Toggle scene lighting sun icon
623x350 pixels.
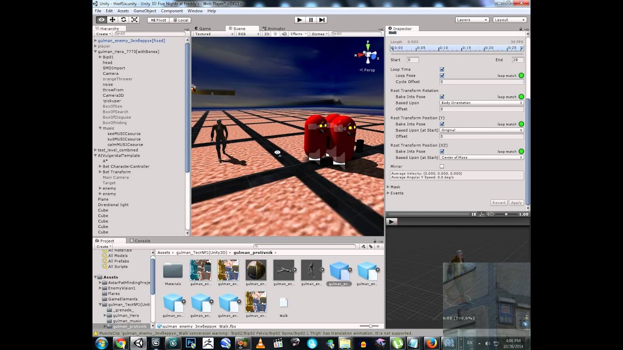point(275,34)
